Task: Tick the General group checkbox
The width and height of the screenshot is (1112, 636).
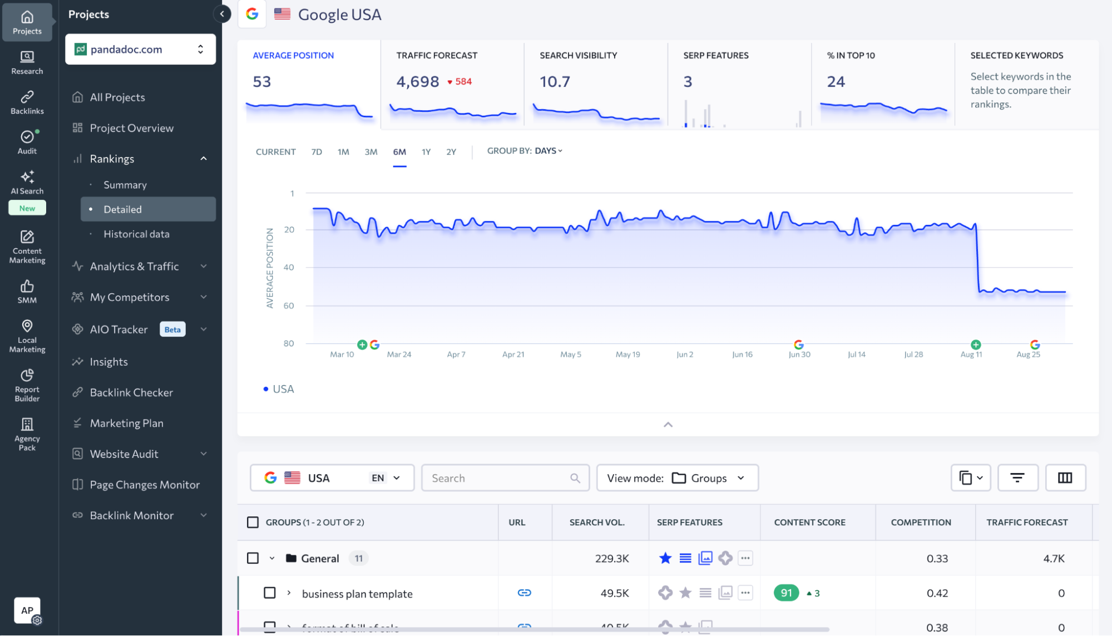Action: pos(253,558)
